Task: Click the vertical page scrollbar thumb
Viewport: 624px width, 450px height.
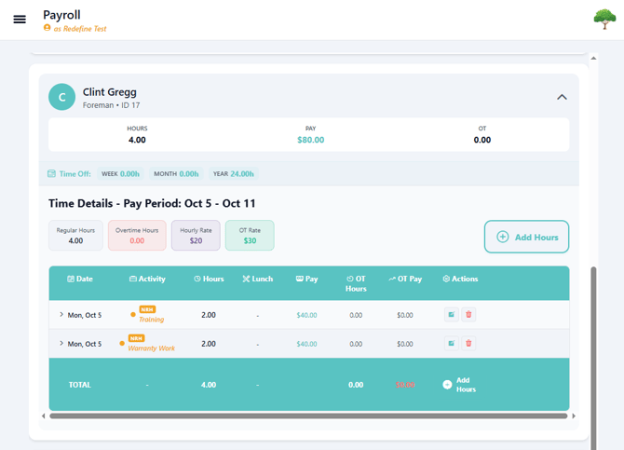Action: (593, 359)
